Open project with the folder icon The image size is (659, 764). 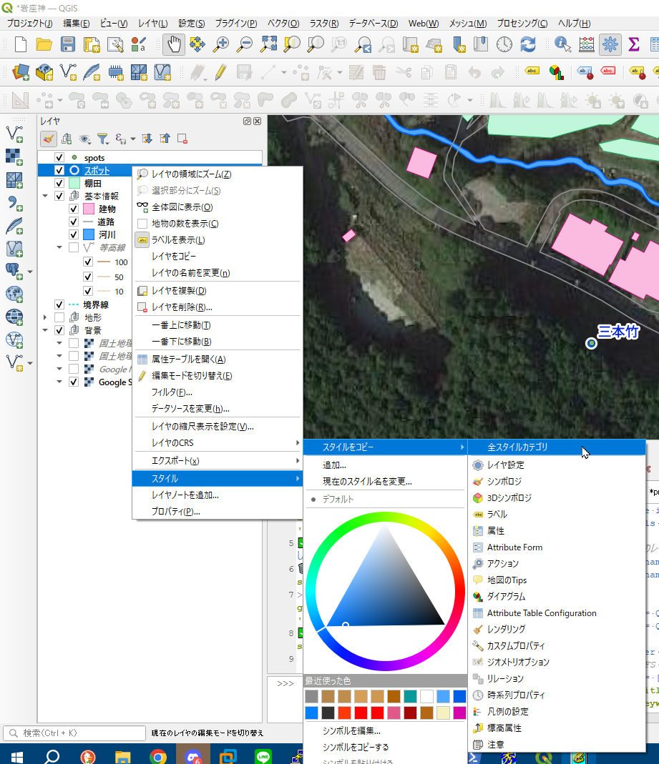pyautogui.click(x=44, y=44)
